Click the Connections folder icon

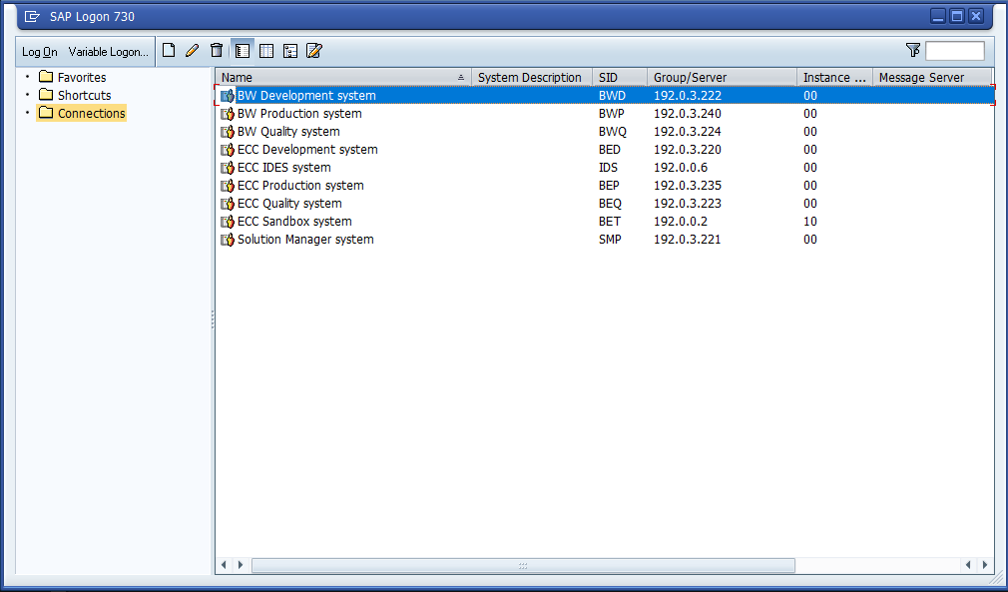point(46,113)
